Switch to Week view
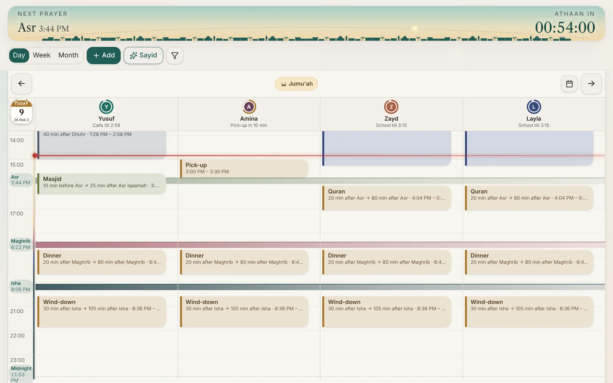613x383 pixels. tap(42, 56)
